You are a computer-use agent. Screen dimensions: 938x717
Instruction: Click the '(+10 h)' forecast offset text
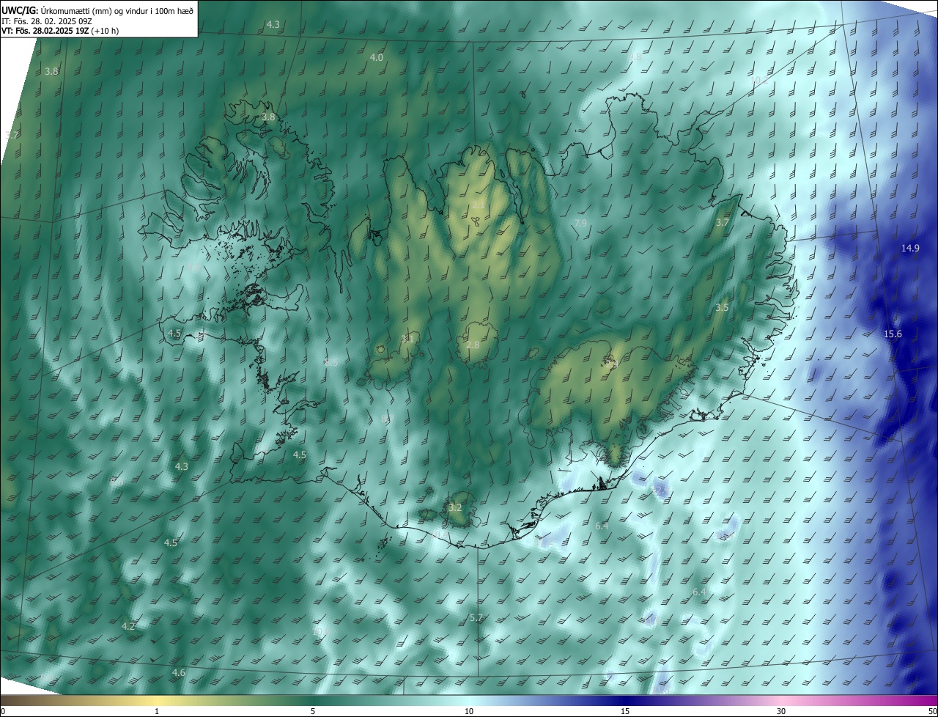coord(106,32)
